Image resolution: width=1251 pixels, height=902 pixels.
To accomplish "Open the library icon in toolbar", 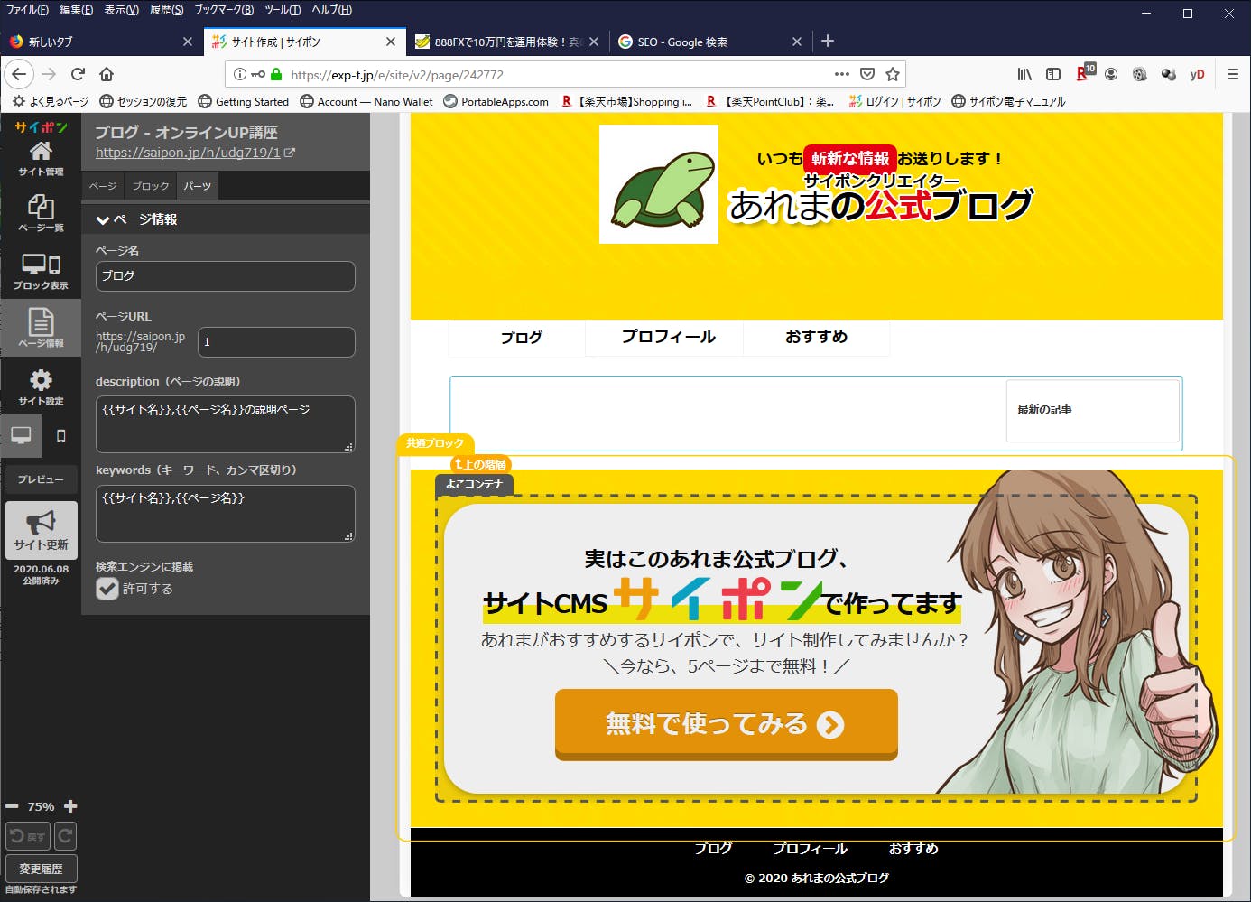I will pyautogui.click(x=1024, y=74).
